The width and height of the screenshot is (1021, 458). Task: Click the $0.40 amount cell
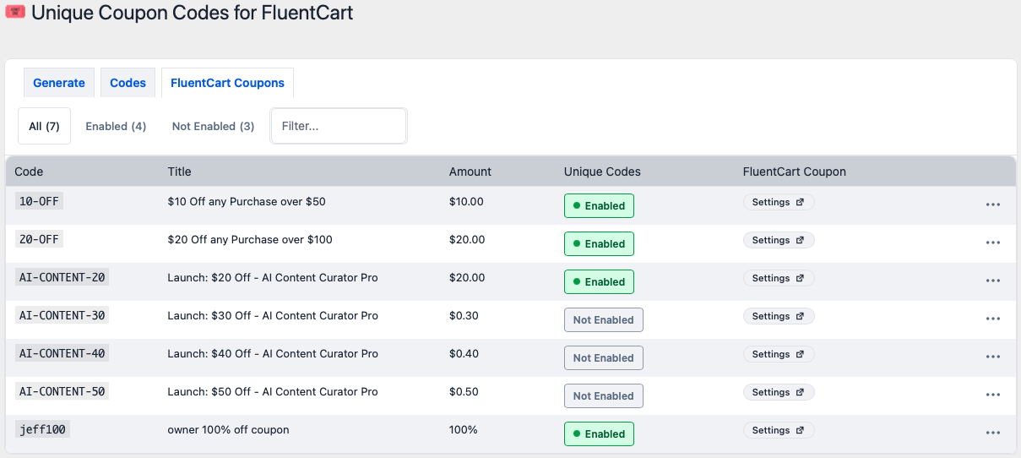464,354
